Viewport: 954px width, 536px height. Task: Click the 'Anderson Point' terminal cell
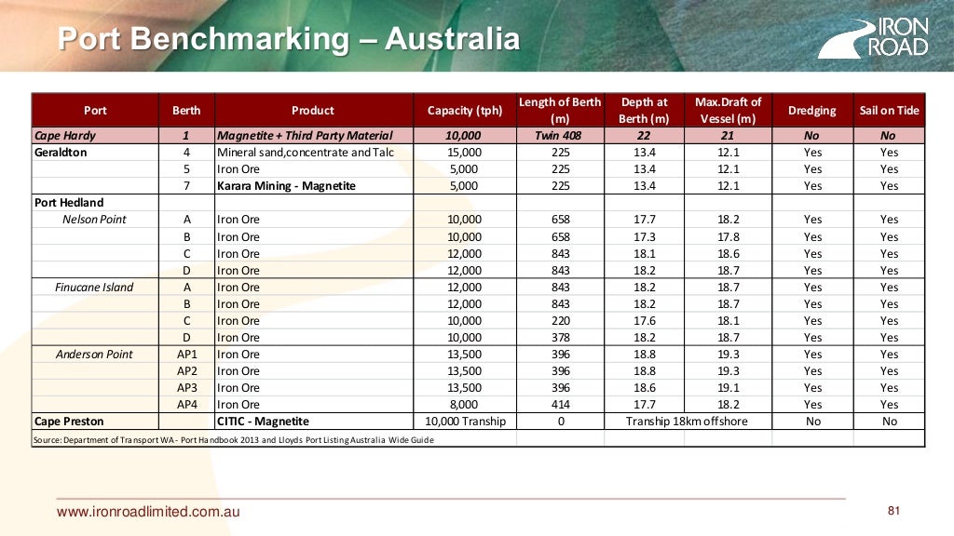(94, 355)
